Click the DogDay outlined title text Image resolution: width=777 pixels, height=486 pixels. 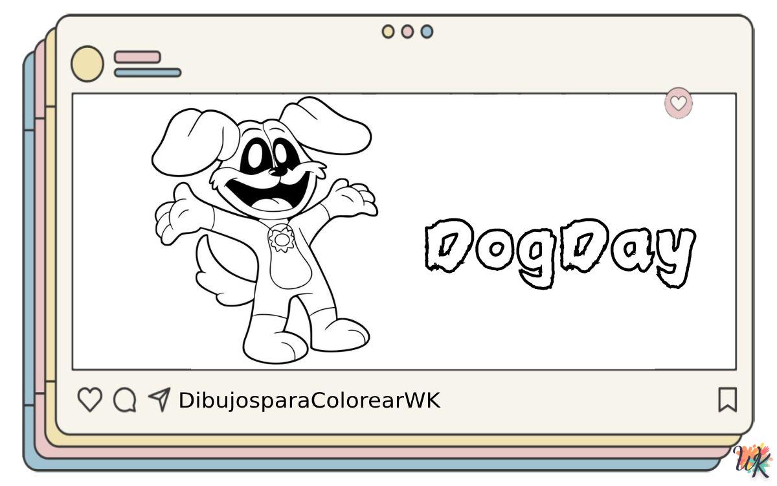click(x=559, y=251)
